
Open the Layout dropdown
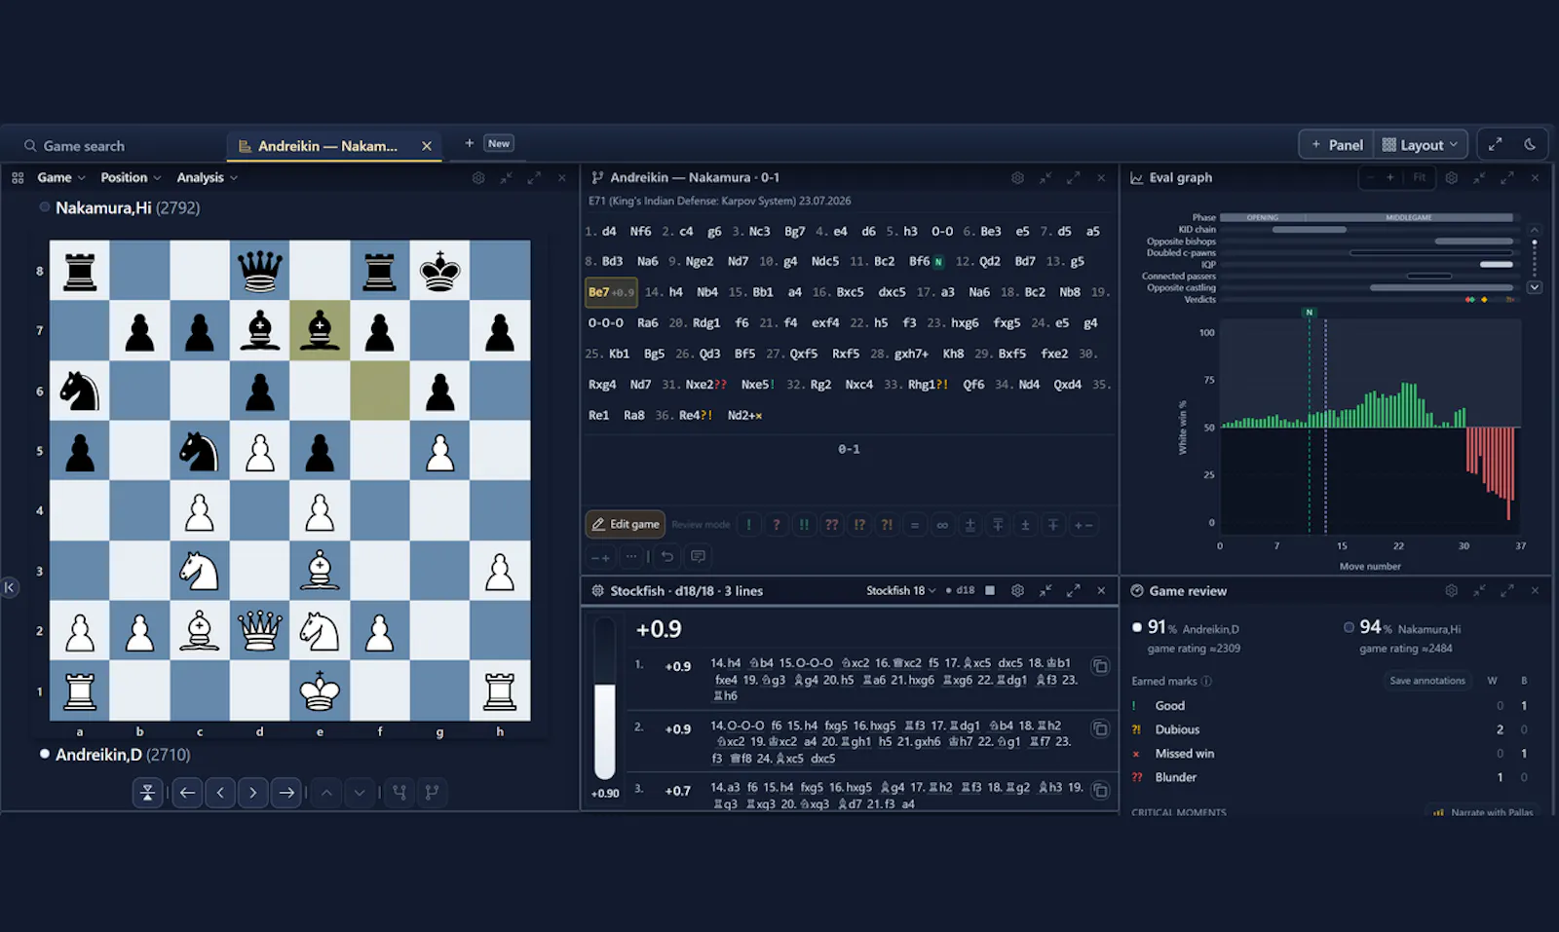tap(1421, 145)
